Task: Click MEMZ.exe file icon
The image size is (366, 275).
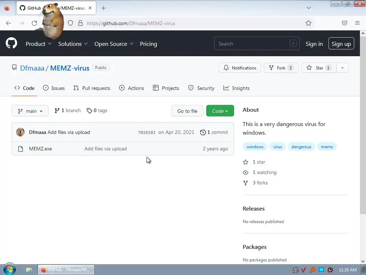Action: point(20,149)
